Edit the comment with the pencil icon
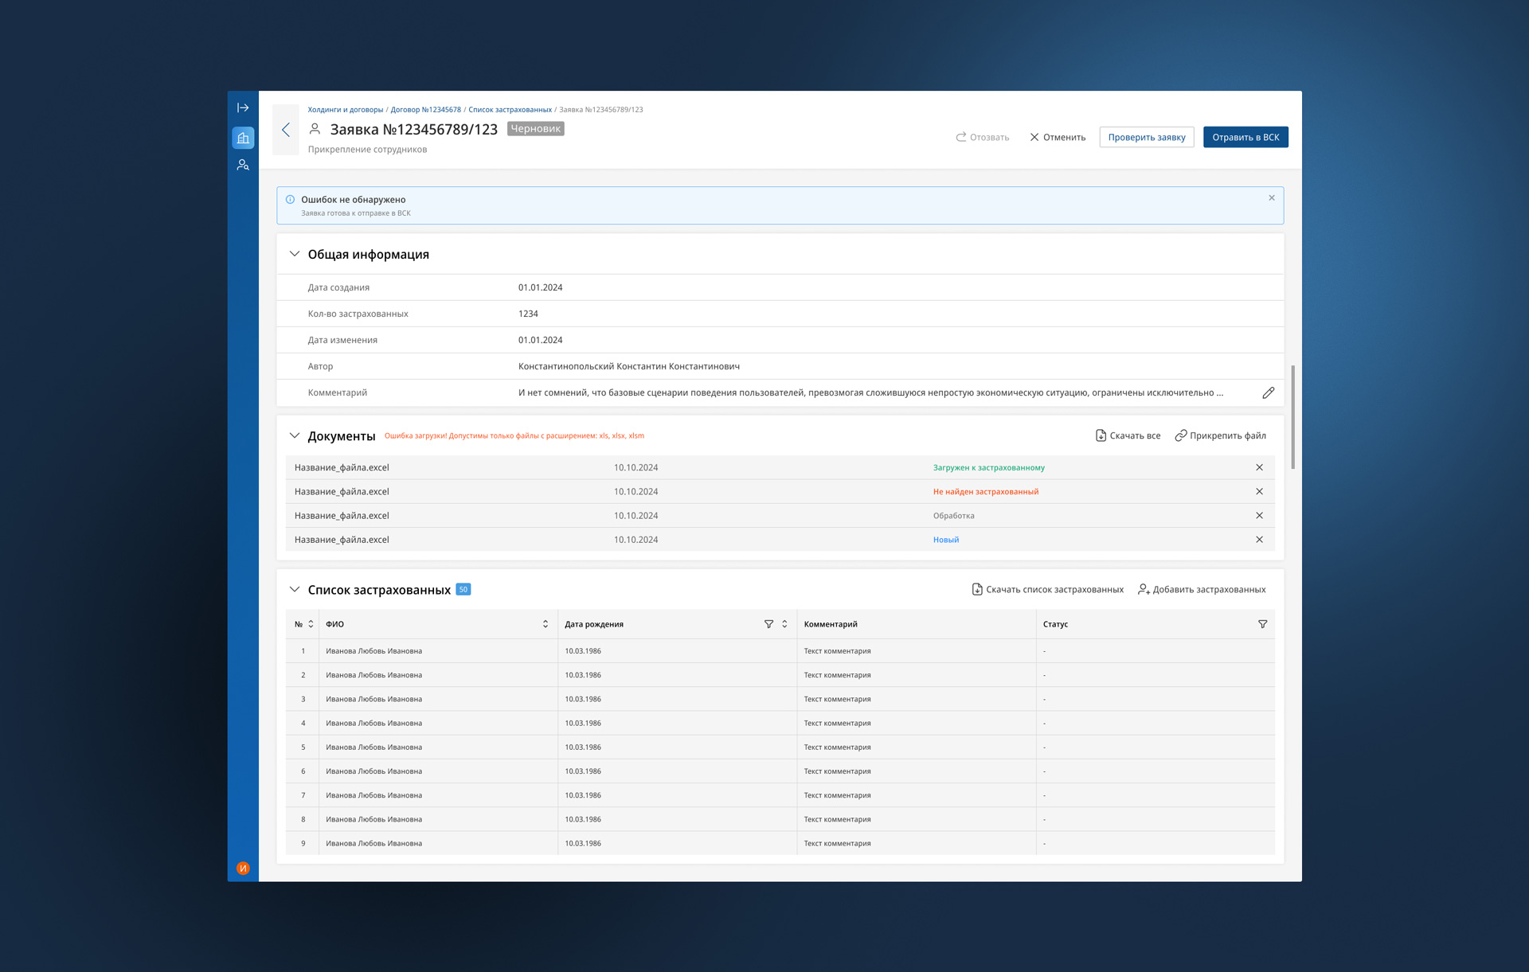Screen dimensions: 1529x972 tap(1268, 392)
